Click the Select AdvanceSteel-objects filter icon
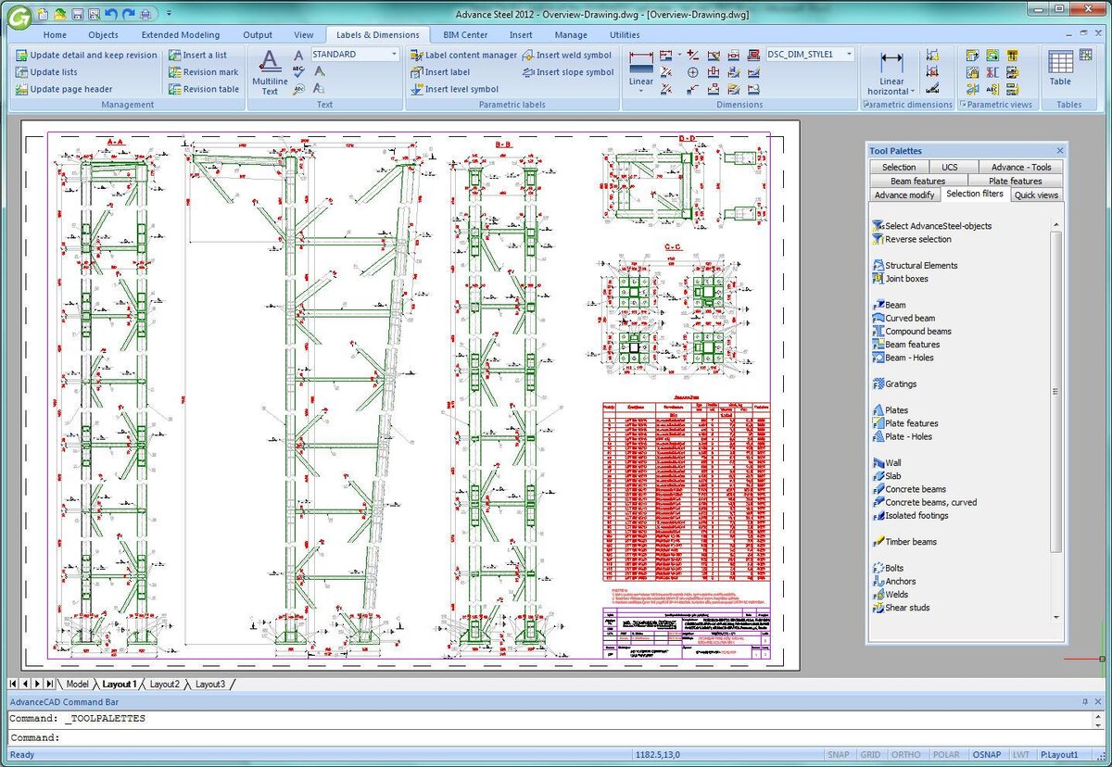 (878, 226)
